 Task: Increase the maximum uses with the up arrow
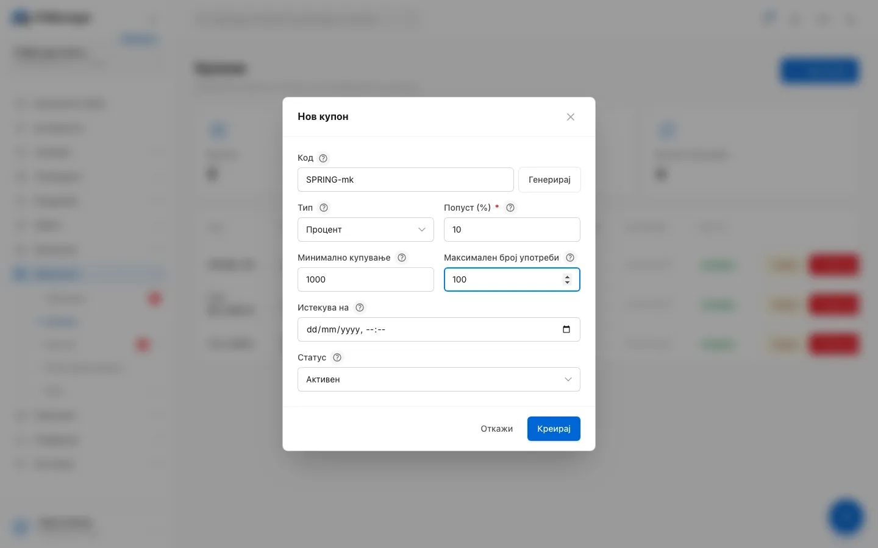[x=568, y=276]
